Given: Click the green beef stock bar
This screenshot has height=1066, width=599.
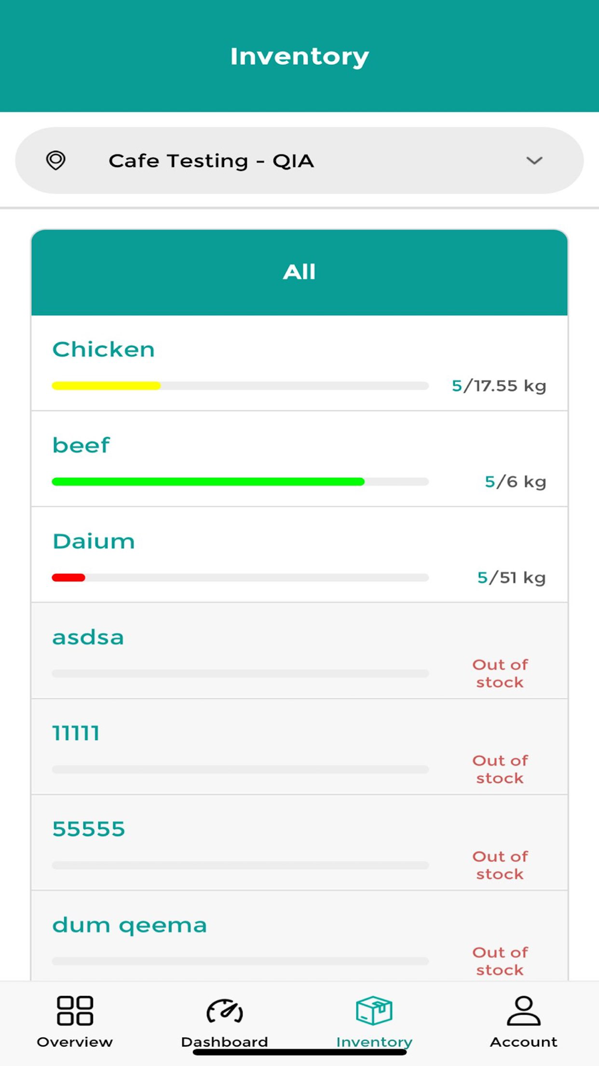Looking at the screenshot, I should pyautogui.click(x=208, y=481).
